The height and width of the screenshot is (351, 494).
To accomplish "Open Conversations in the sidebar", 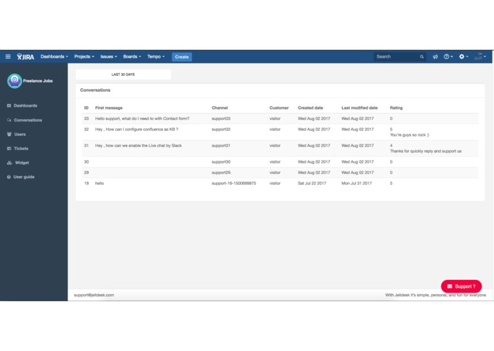I will click(x=28, y=120).
